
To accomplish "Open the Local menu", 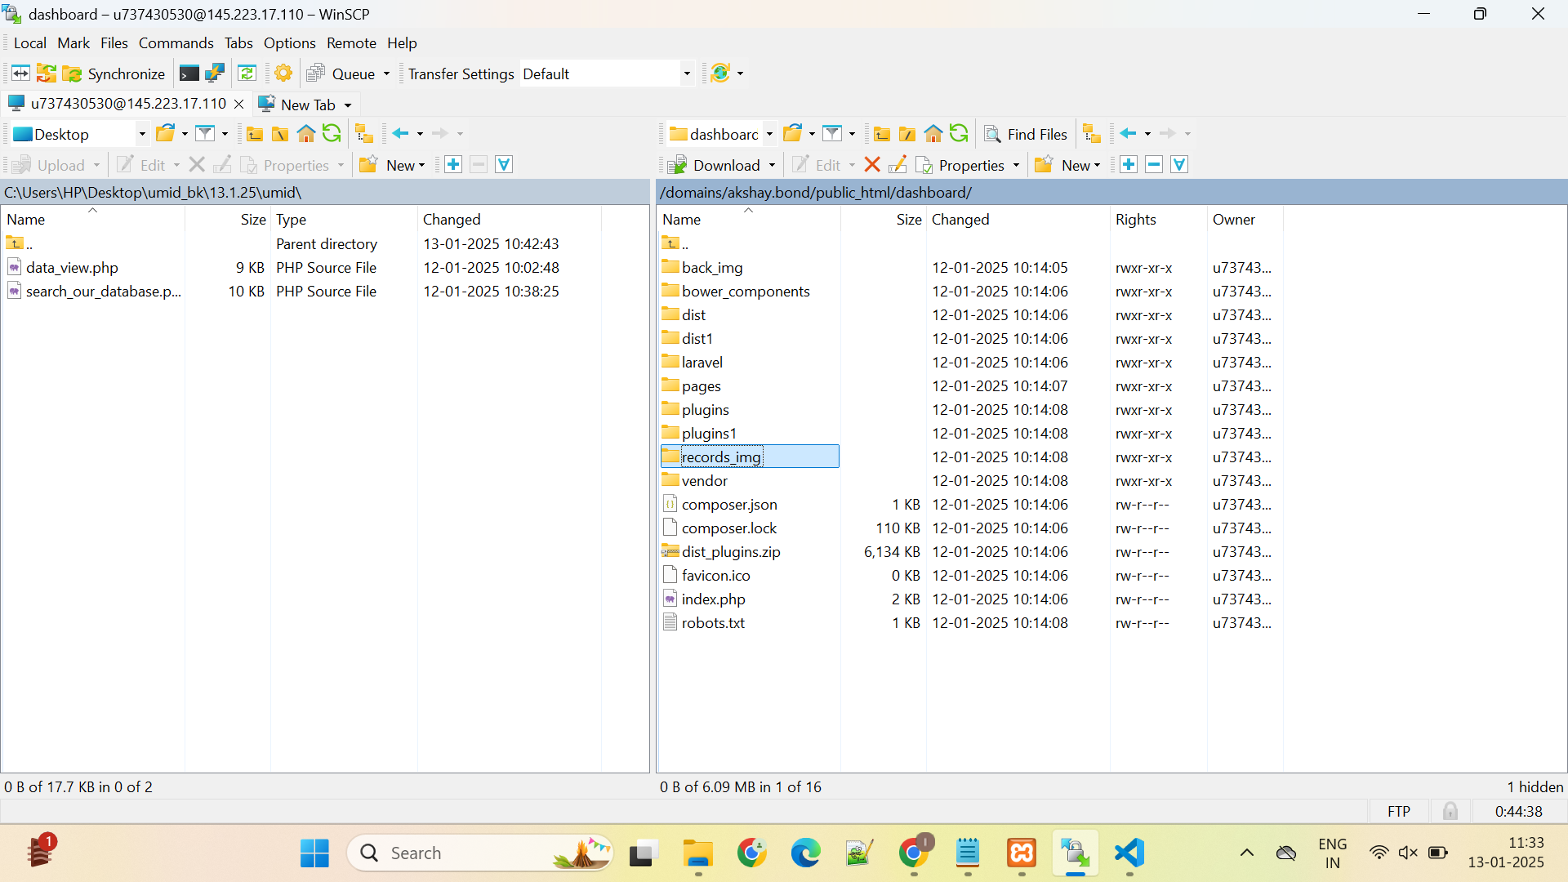I will click(30, 43).
